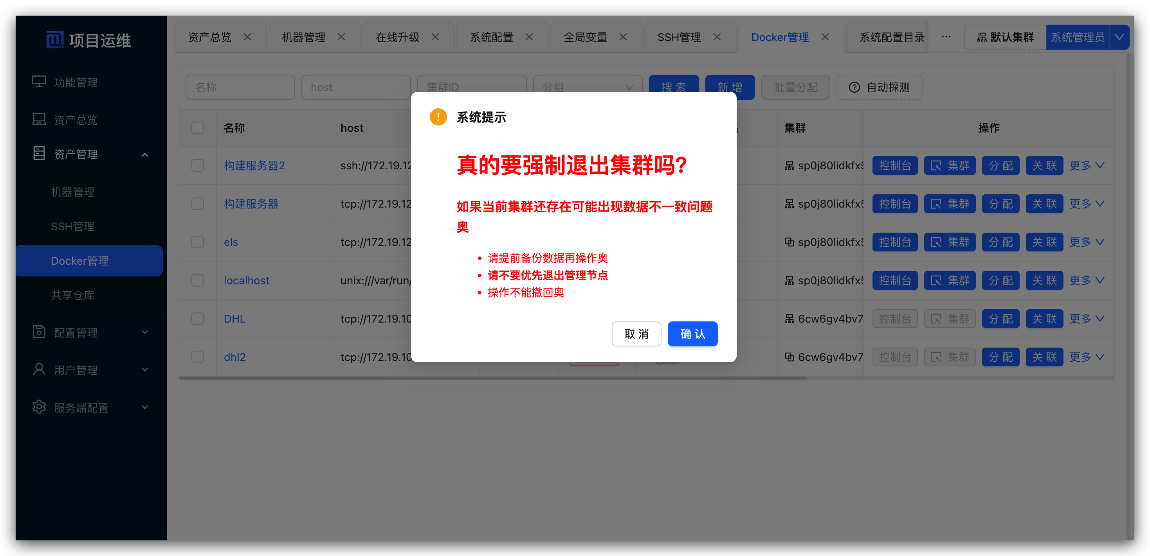Screen dimensions: 1150x556
Task: Click the 服务端配置 gear icon
Action: (x=39, y=407)
